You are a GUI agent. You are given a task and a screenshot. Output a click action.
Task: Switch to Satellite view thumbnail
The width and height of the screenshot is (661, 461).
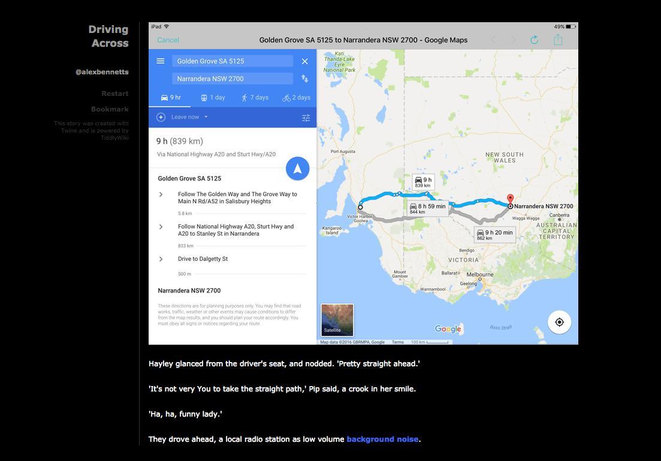[x=337, y=320]
